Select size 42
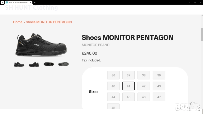 coord(144,86)
